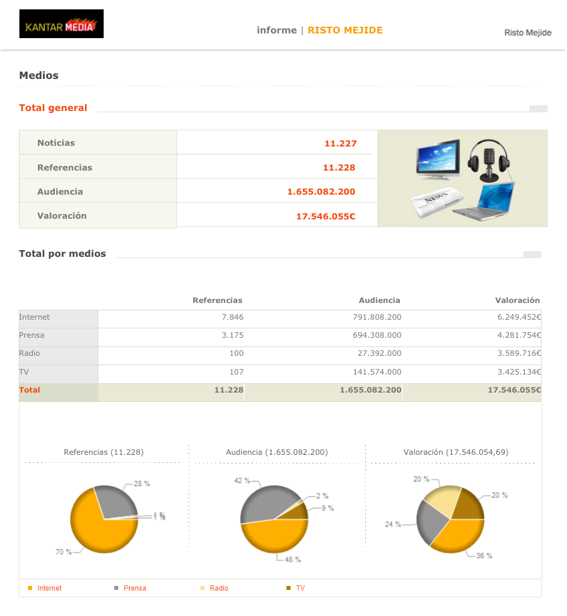Click the Total general heading

pyautogui.click(x=53, y=108)
